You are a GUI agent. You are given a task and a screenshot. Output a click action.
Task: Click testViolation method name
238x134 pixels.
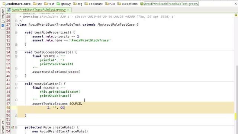point(46,84)
